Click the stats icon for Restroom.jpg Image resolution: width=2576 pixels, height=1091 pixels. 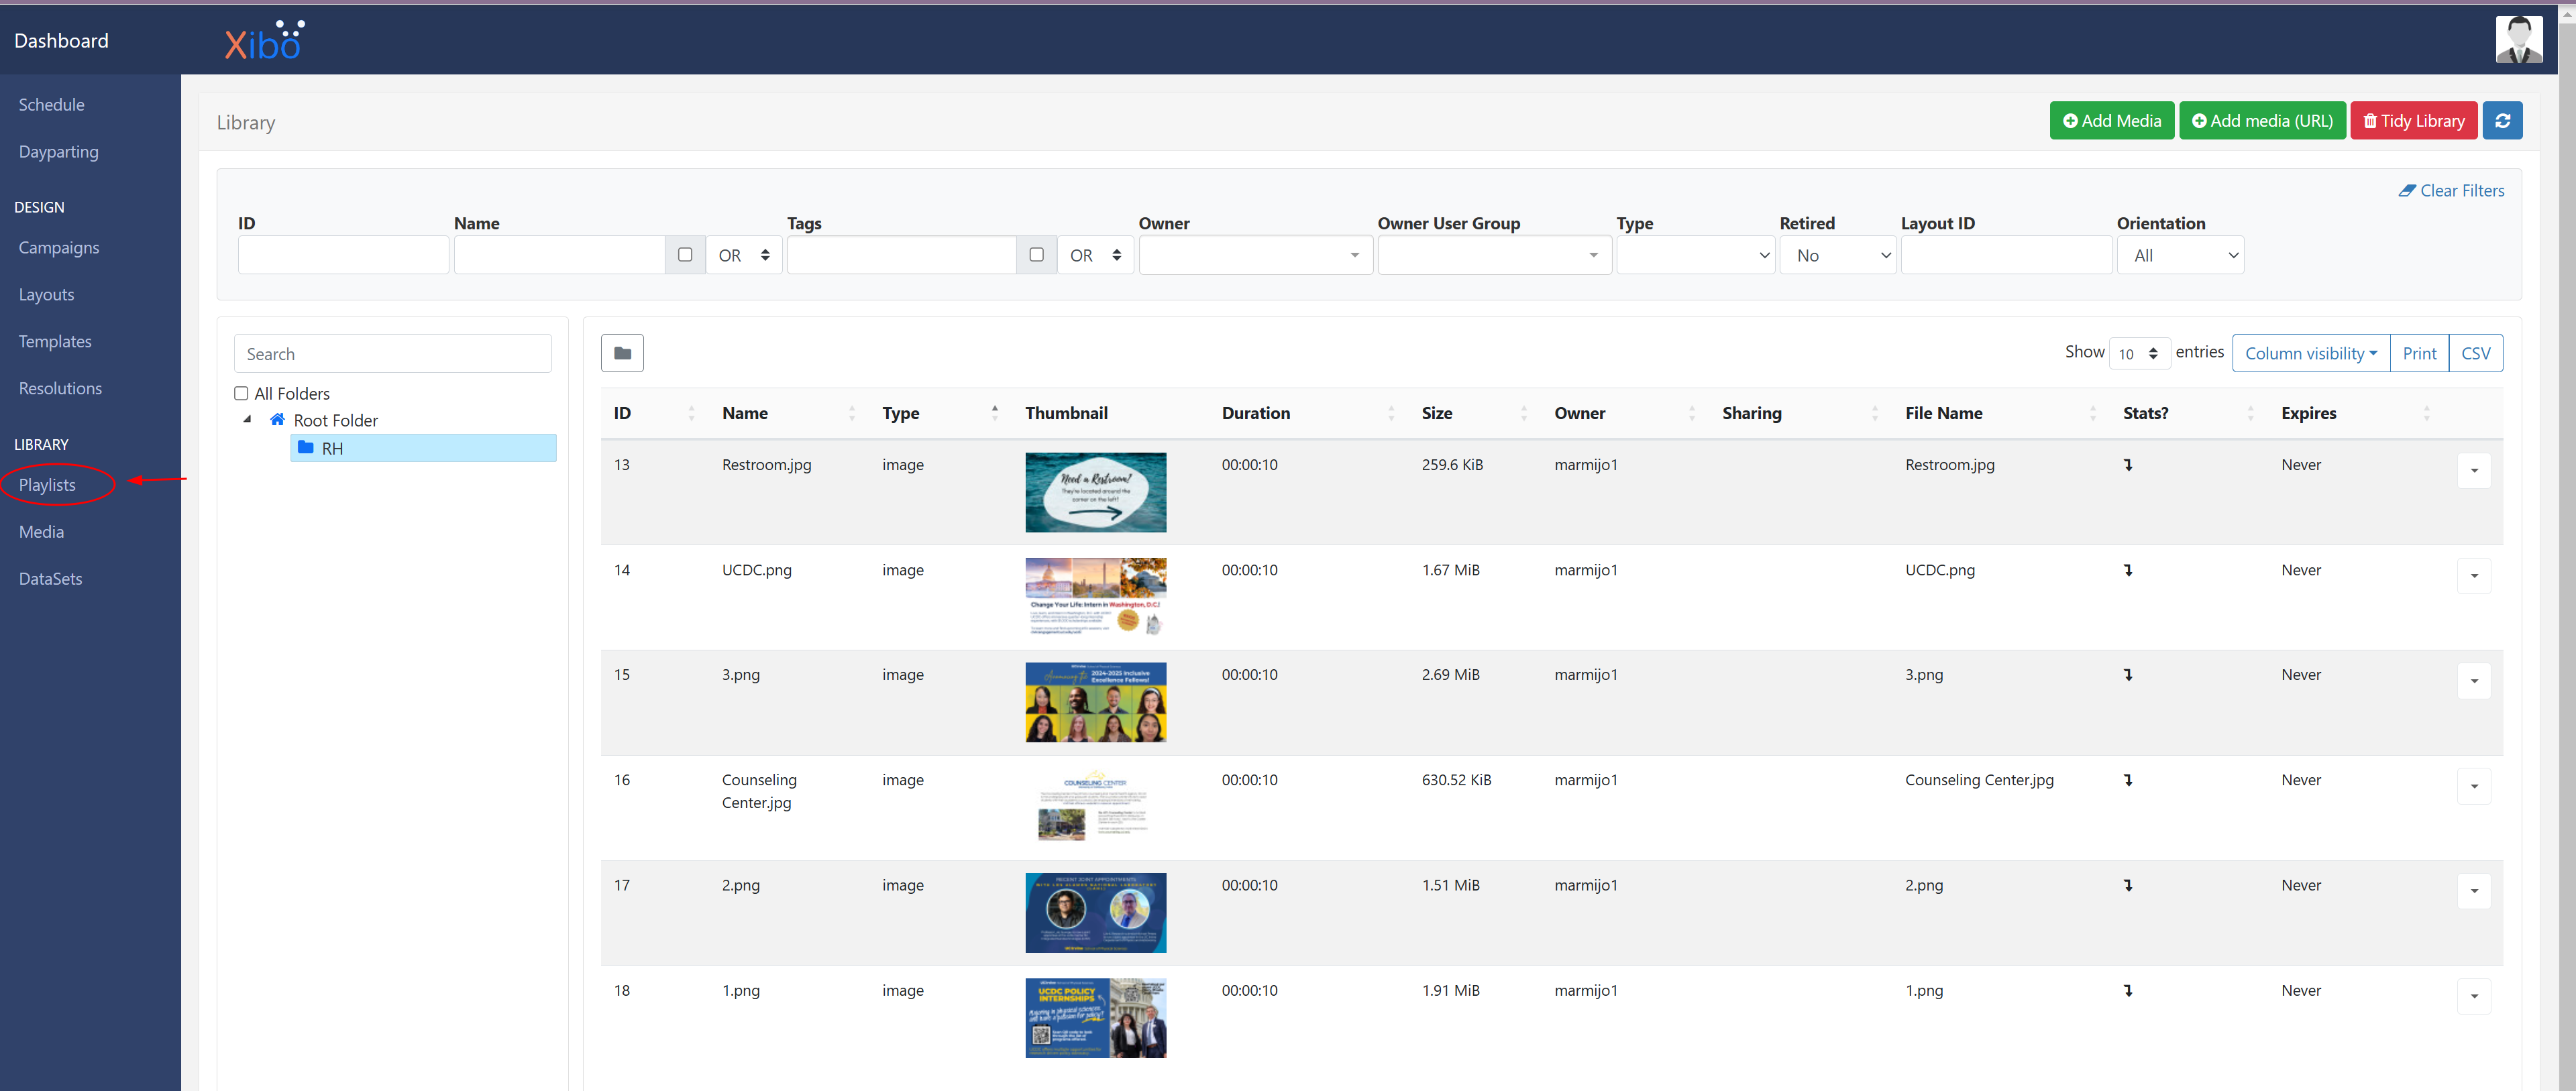[x=2128, y=465]
